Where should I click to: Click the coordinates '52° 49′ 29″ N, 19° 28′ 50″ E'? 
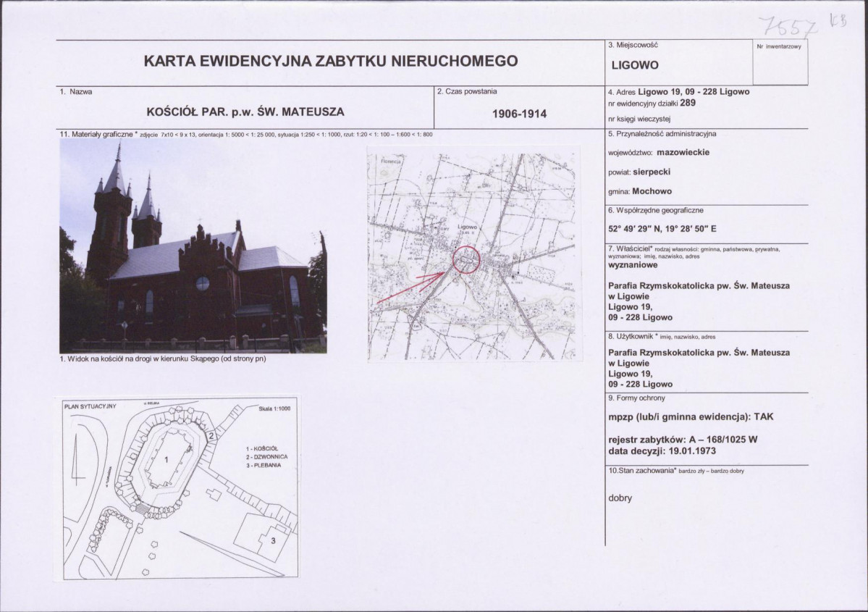tap(662, 229)
